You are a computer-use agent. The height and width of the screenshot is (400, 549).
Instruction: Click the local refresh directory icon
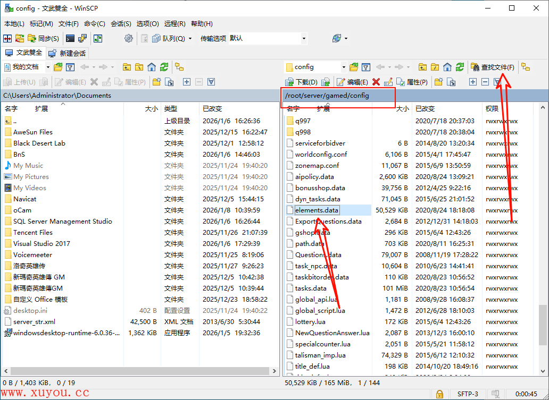[x=164, y=67]
